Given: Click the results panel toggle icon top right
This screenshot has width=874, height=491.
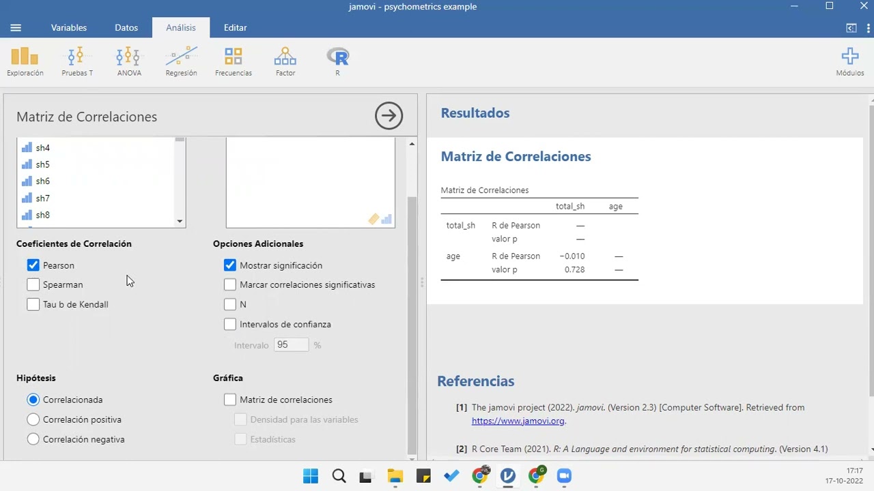Looking at the screenshot, I should click(851, 28).
